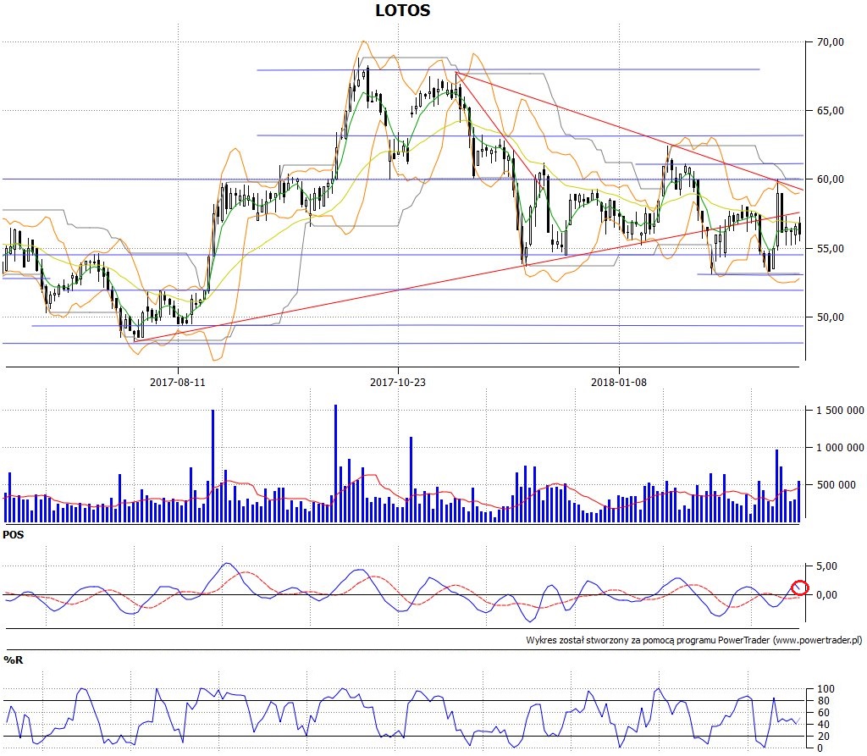Click the LOTOS chart title
The height and width of the screenshot is (756, 867).
[x=402, y=10]
